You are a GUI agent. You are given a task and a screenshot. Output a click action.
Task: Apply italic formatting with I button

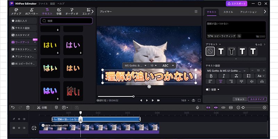point(223,76)
